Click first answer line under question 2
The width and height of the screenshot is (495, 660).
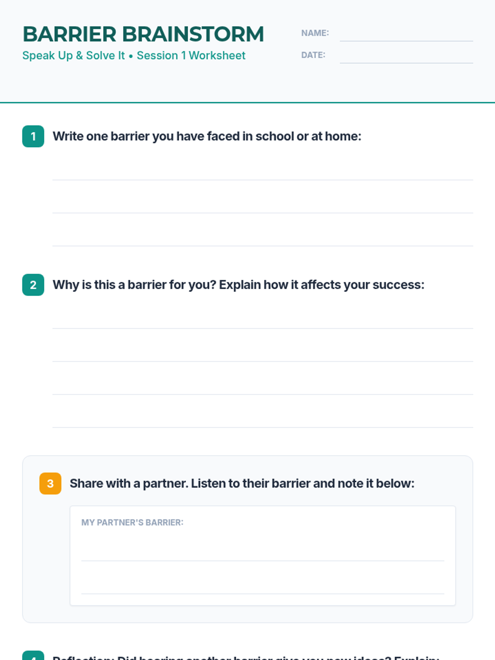(x=262, y=322)
